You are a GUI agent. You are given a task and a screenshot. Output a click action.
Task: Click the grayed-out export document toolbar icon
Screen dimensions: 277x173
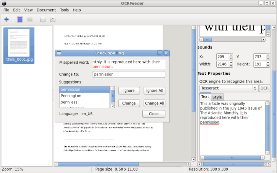pyautogui.click(x=30, y=19)
